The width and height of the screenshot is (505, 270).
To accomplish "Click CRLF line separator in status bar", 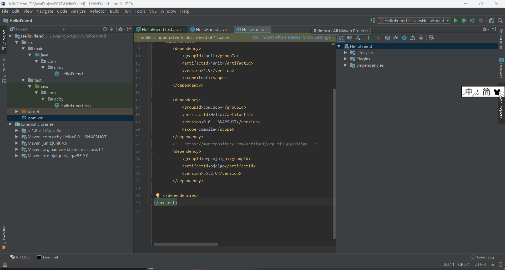I will pyautogui.click(x=464, y=264).
